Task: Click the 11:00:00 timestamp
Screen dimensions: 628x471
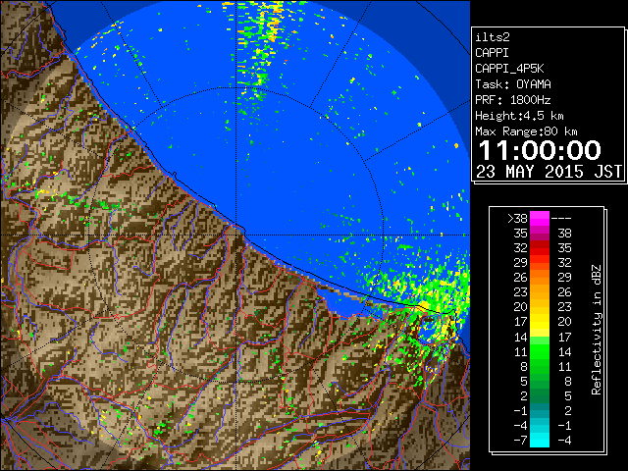Action: point(540,150)
